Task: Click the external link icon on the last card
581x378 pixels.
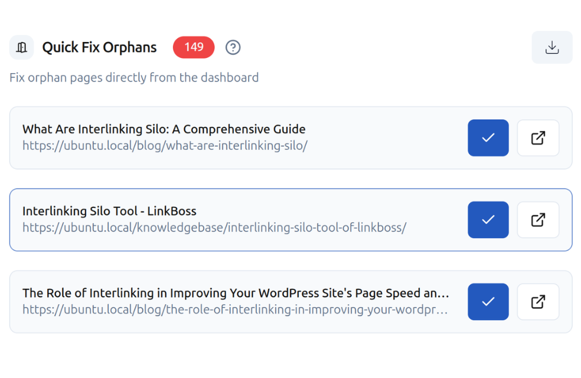Action: click(x=538, y=302)
